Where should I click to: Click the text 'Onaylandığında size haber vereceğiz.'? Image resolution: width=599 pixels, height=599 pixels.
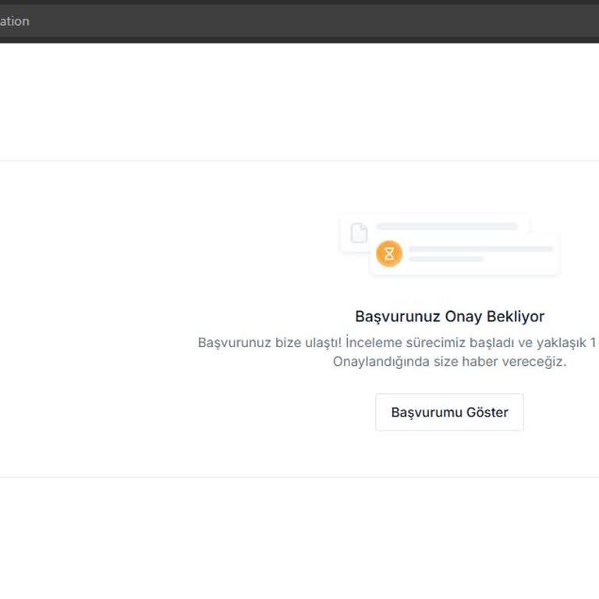tap(449, 361)
